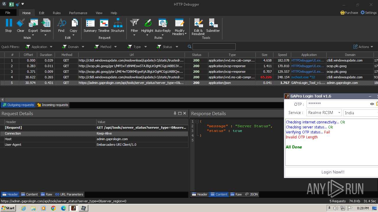Image resolution: width=378 pixels, height=212 pixels.
Task: Collapse the JSON root object node
Action: (x=197, y=121)
